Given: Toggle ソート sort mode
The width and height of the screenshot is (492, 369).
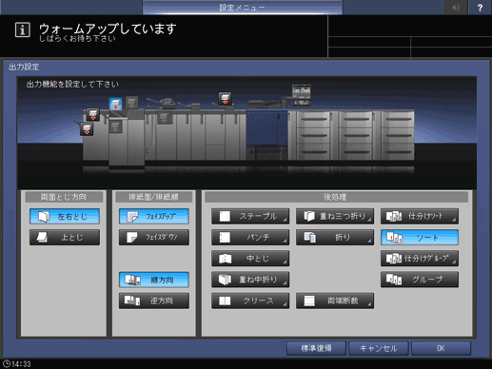Looking at the screenshot, I should 420,238.
